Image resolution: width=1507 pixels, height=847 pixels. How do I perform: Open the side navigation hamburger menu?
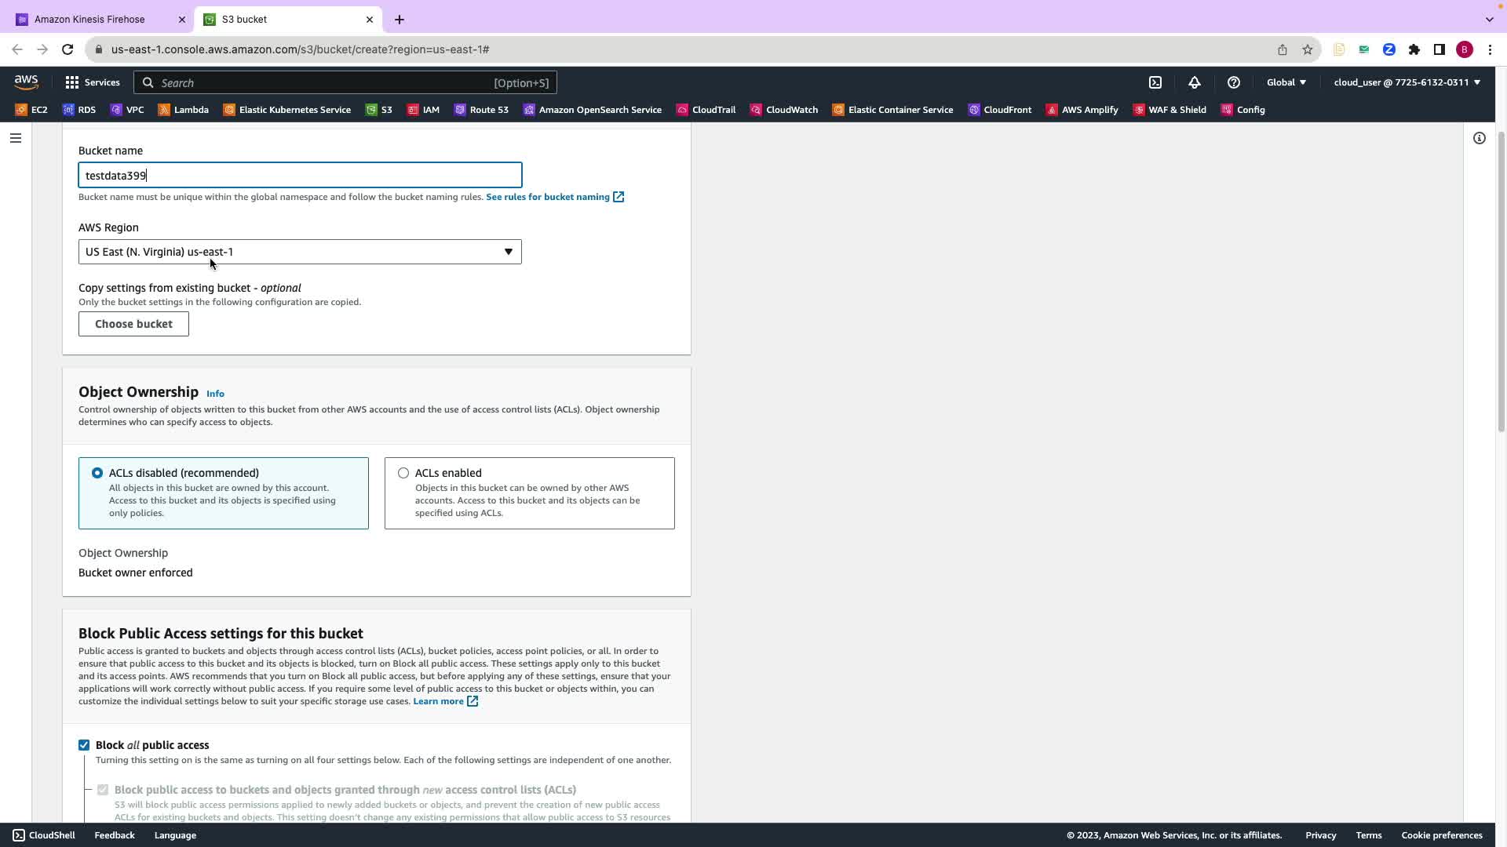pos(15,138)
